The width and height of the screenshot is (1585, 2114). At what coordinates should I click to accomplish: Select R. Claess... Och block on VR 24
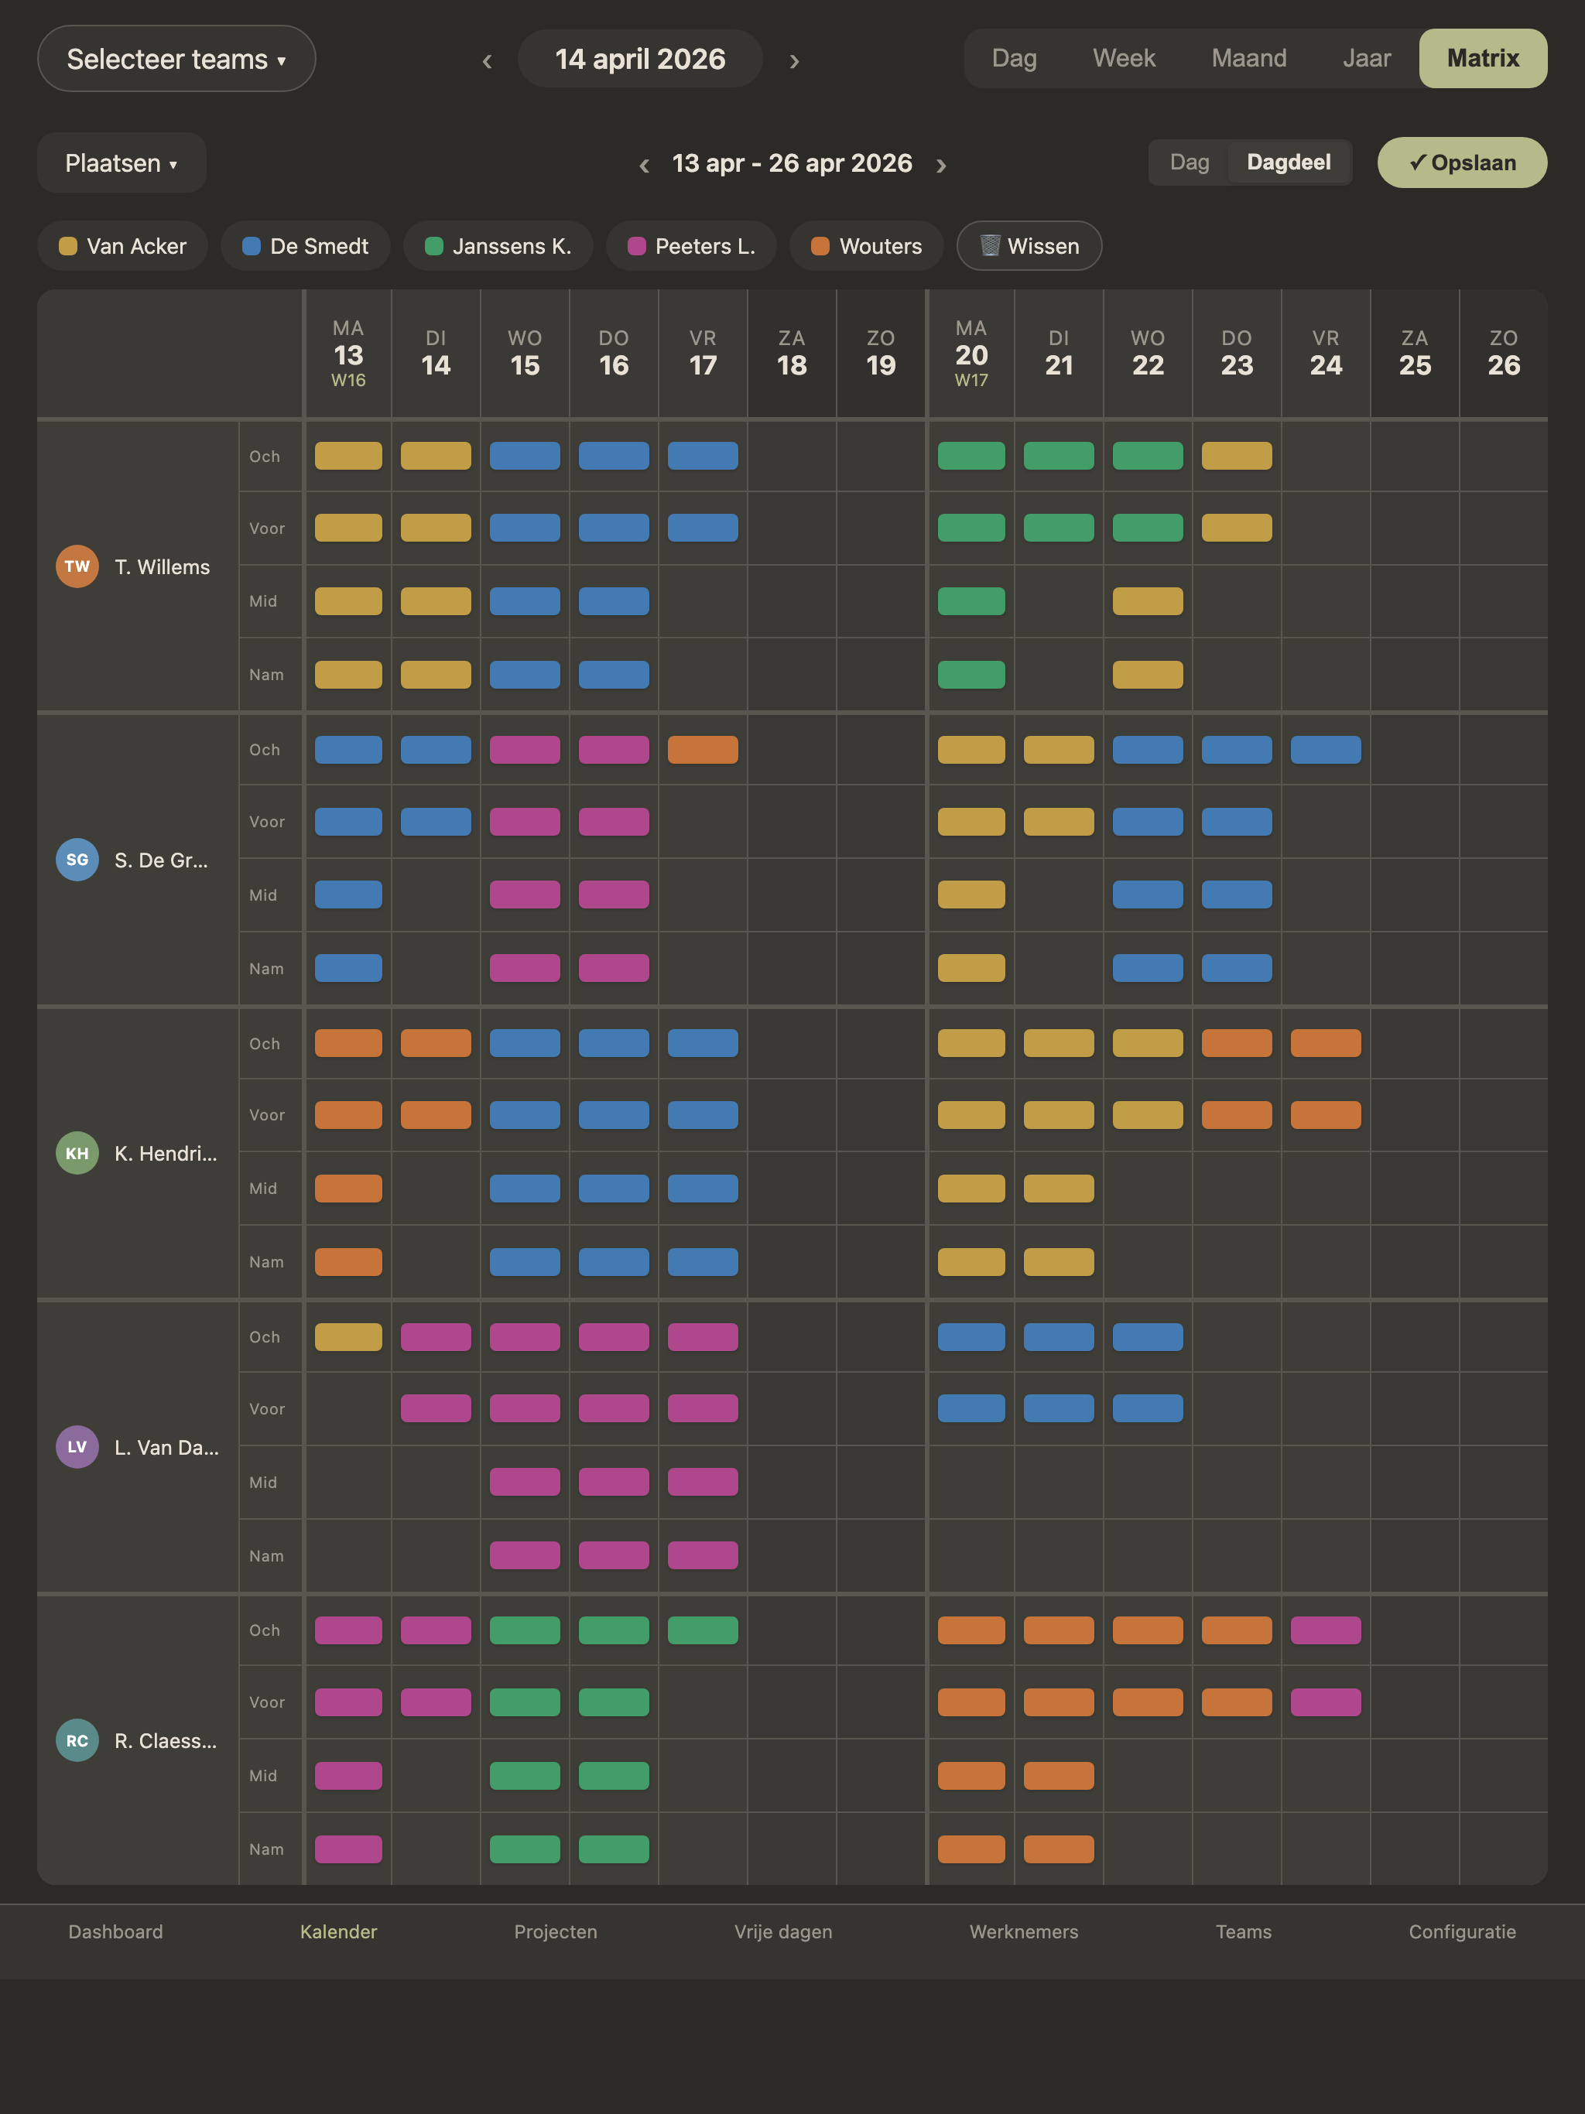1326,1630
